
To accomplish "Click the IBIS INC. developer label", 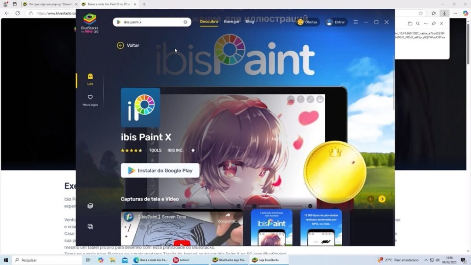I will (175, 150).
